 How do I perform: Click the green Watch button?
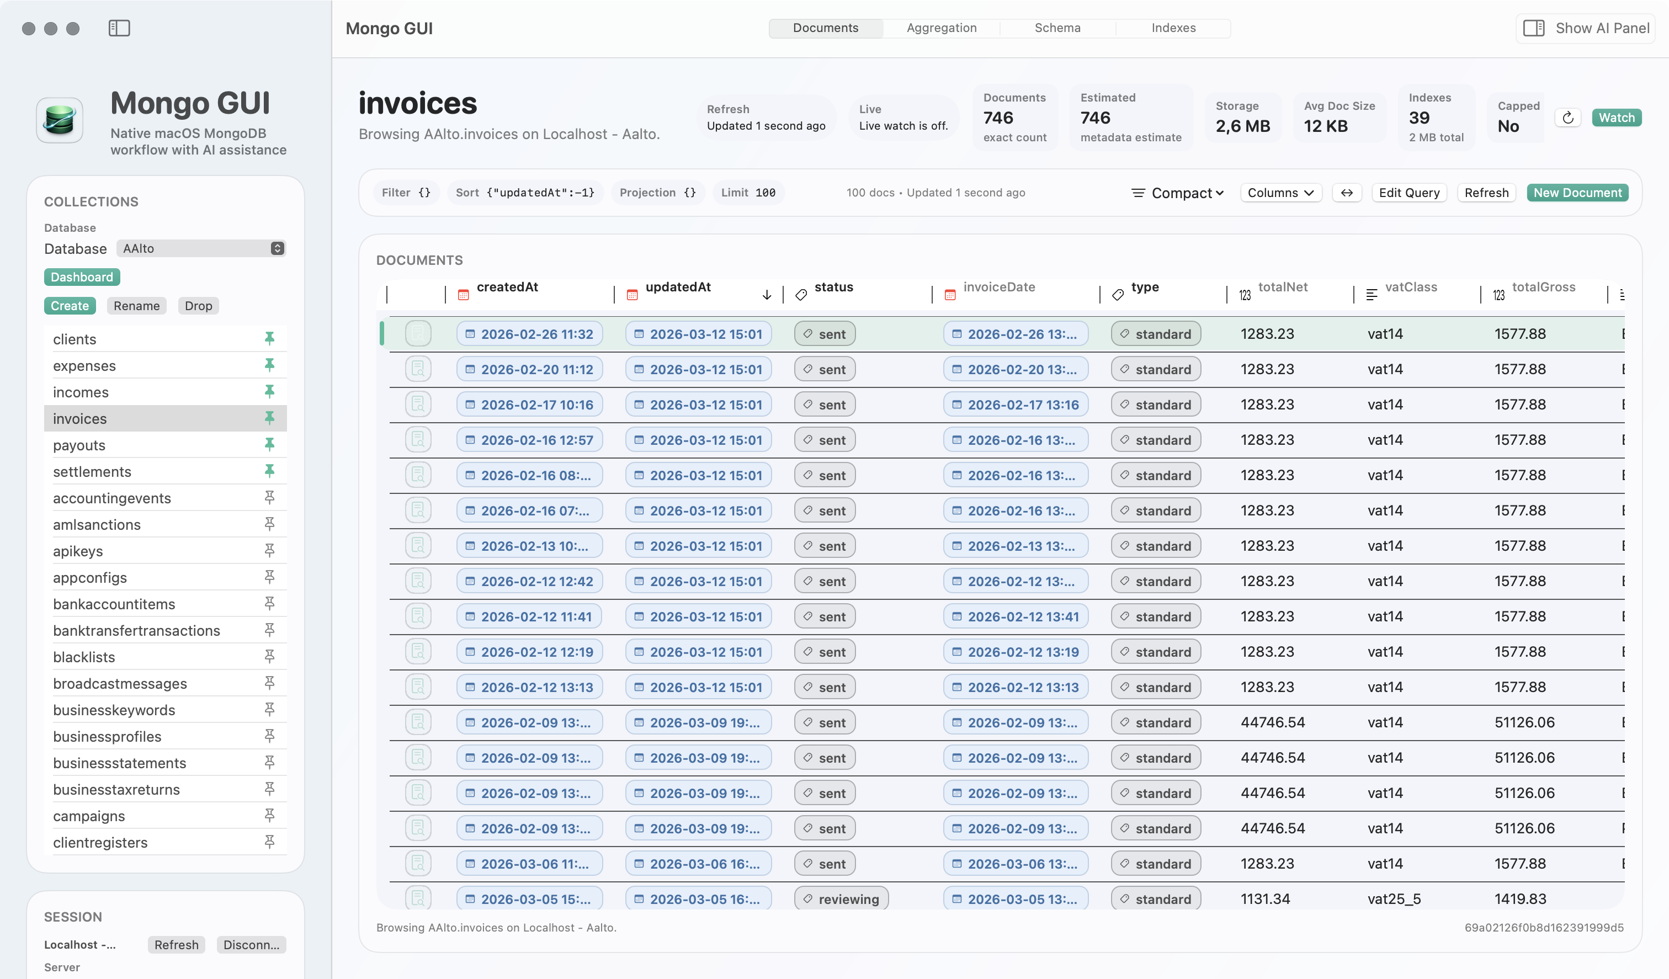(1616, 118)
